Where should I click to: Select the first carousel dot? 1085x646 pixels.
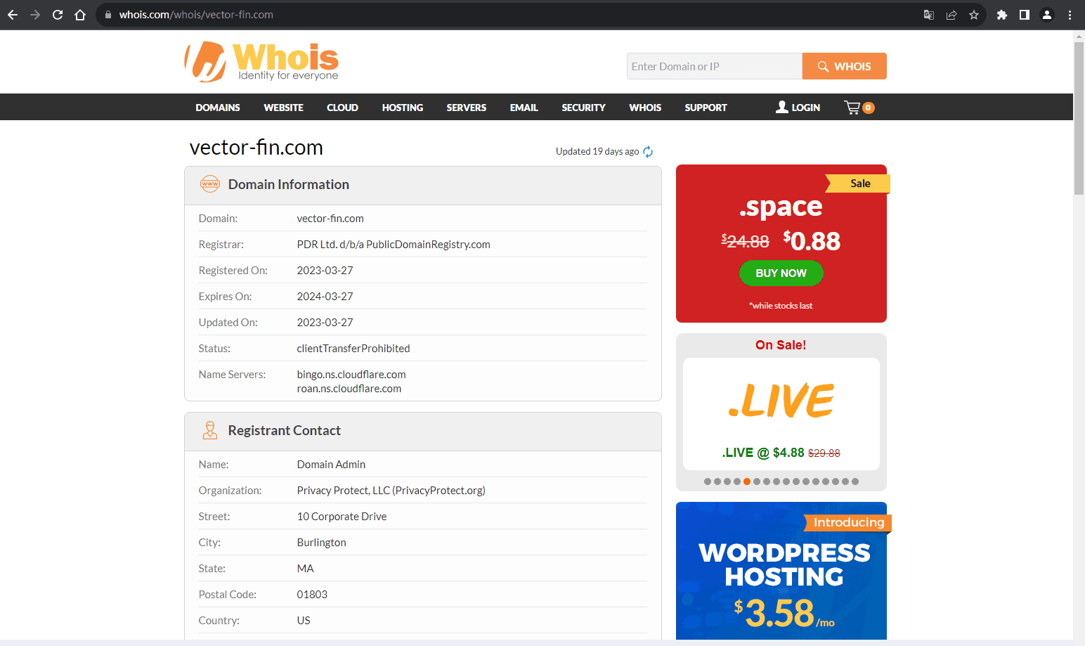708,482
